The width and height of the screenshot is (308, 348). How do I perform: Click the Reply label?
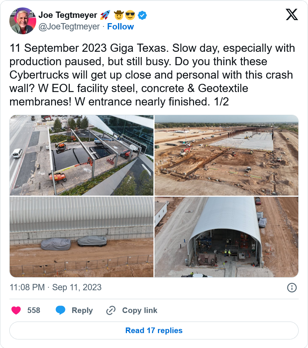(x=82, y=310)
